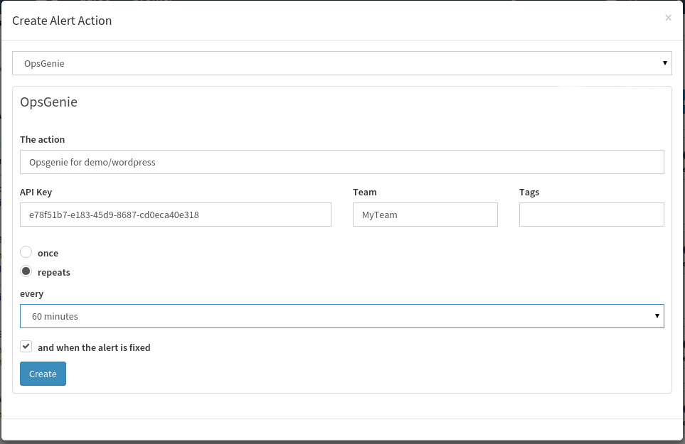Click the "API Key" field label
Screen dimensions: 685x444
tap(36, 193)
